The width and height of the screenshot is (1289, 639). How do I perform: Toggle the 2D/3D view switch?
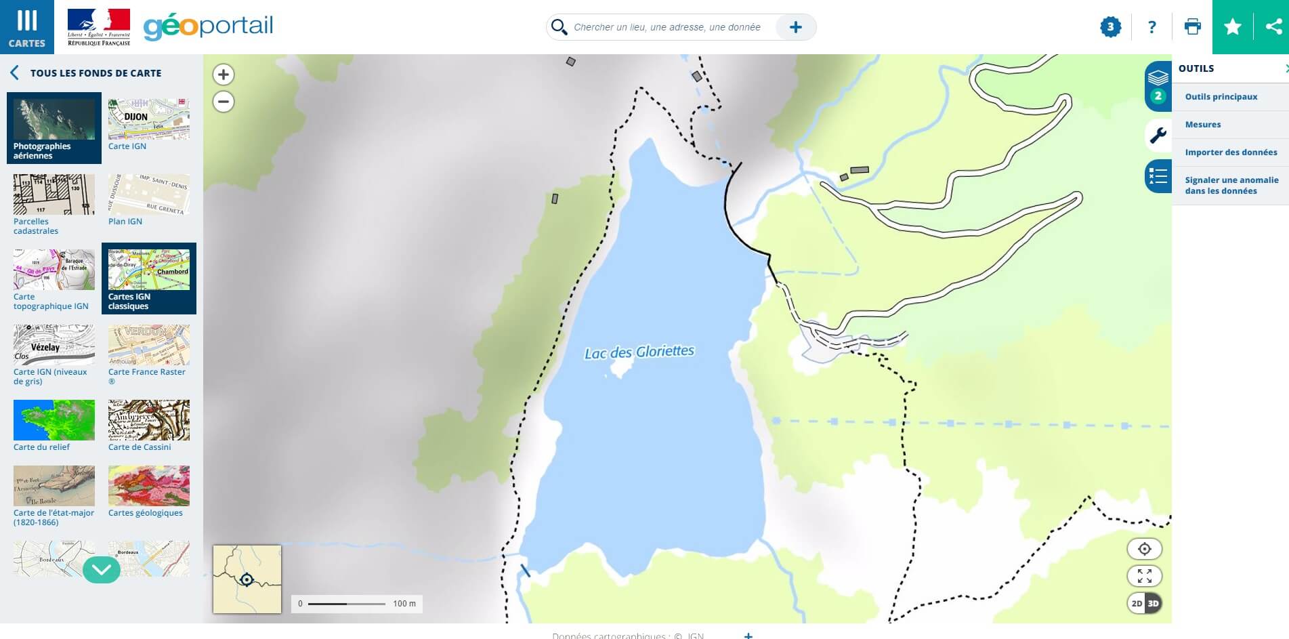pyautogui.click(x=1144, y=603)
